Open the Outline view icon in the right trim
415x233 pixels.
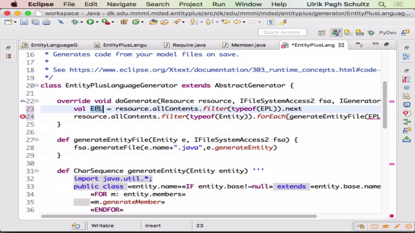point(406,57)
